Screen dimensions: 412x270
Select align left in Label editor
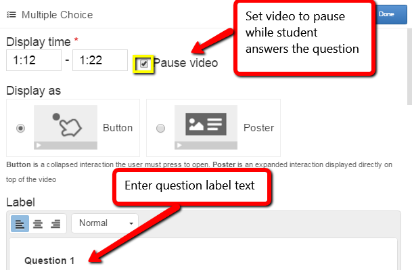[x=20, y=224]
